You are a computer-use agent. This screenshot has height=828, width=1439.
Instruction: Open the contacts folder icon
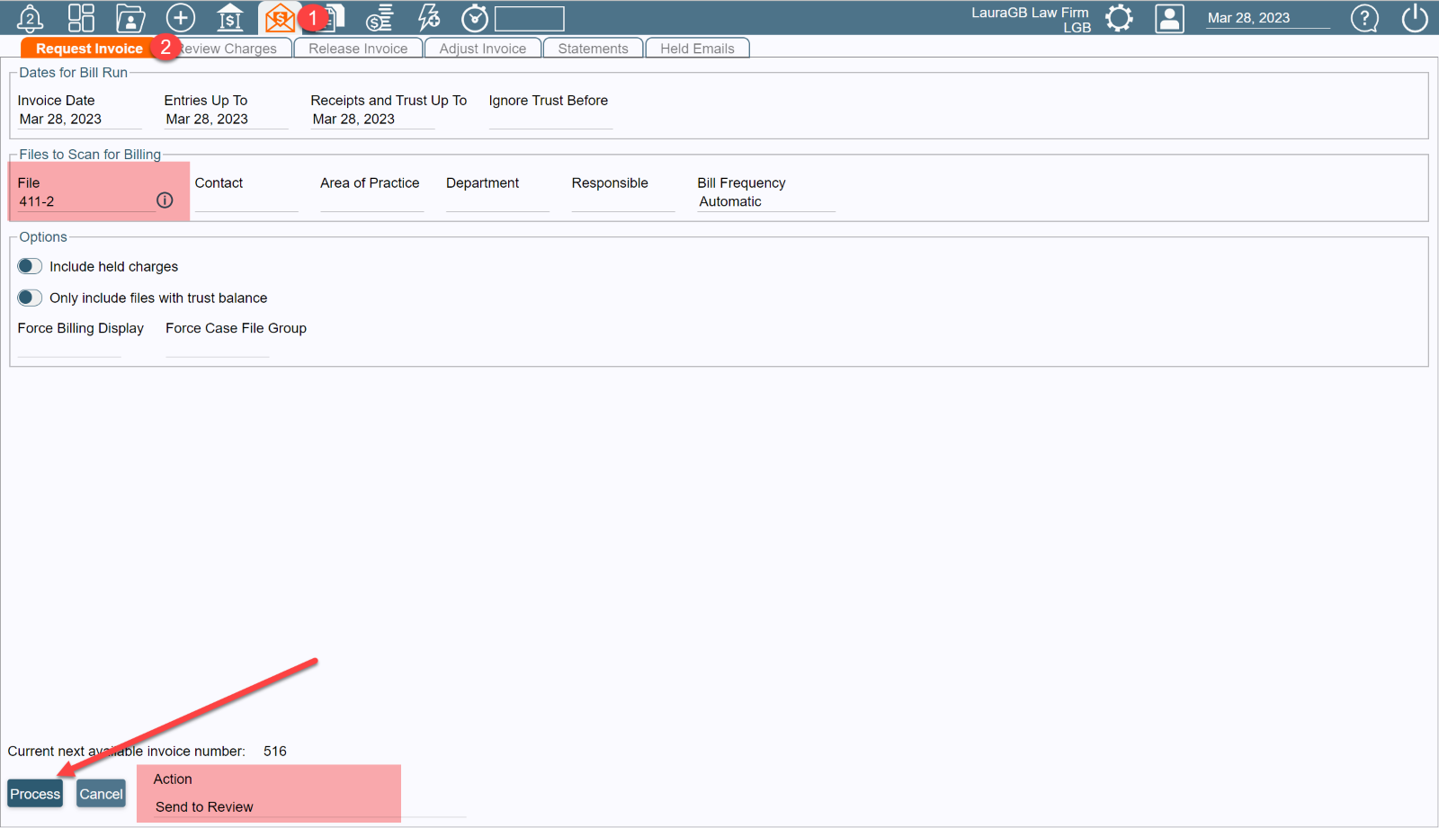[130, 17]
